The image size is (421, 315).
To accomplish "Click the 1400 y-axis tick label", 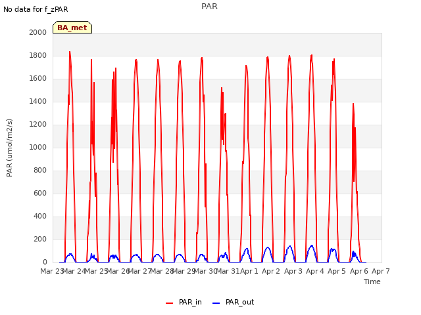I will (x=38, y=101).
